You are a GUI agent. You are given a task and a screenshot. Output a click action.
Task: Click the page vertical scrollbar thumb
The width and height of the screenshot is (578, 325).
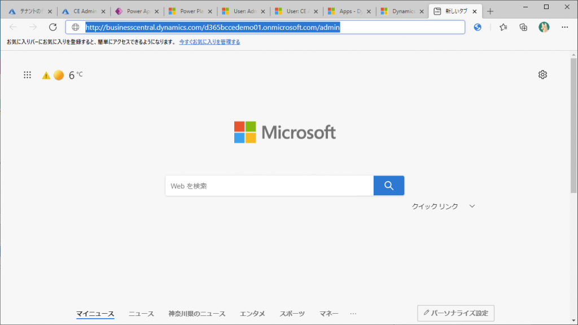[573, 125]
